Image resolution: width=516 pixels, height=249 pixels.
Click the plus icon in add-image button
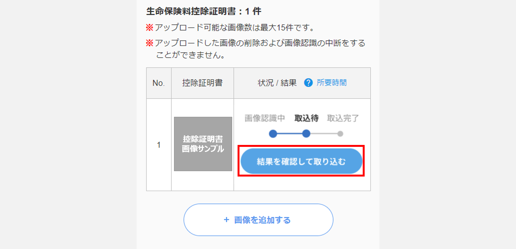tap(226, 220)
